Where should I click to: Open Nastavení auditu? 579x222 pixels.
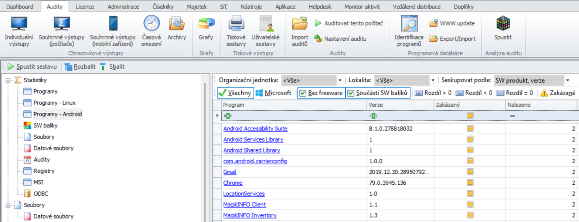coord(340,38)
